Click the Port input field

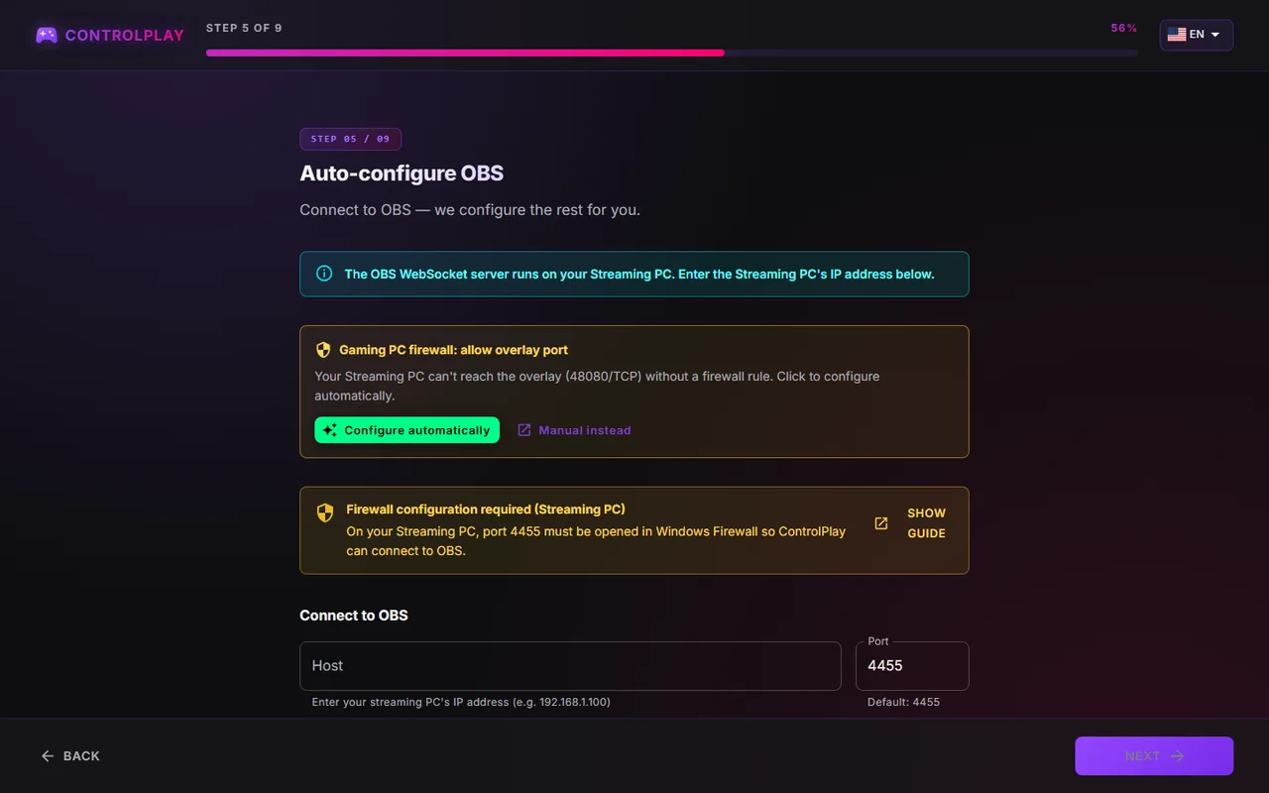coord(912,666)
